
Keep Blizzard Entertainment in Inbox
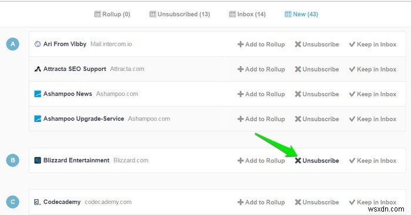(372, 161)
